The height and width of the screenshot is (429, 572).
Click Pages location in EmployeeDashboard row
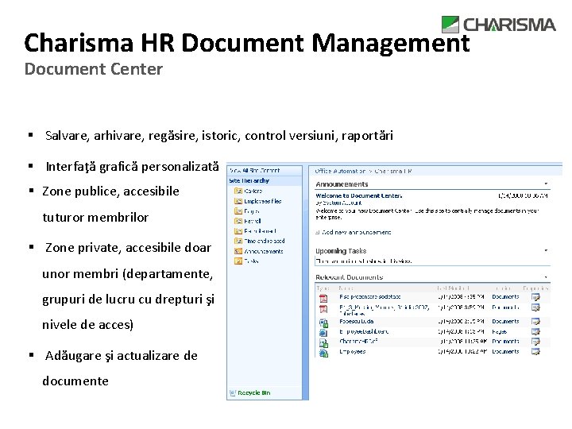pyautogui.click(x=499, y=331)
